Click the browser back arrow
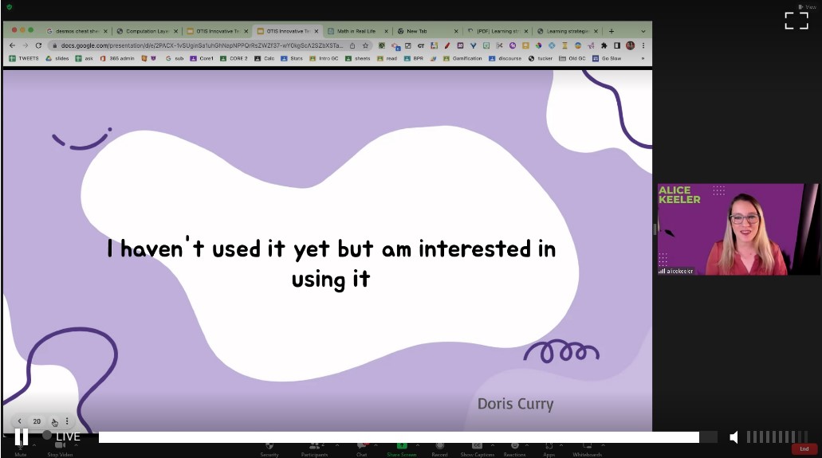This screenshot has height=458, width=822. tap(13, 45)
